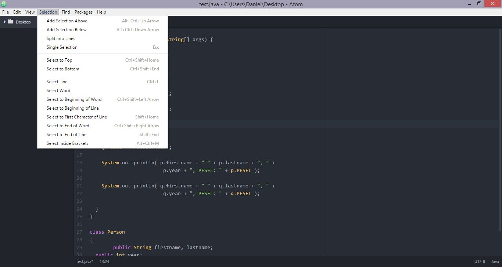
Task: Close the open Selection menu
Action: [48, 12]
